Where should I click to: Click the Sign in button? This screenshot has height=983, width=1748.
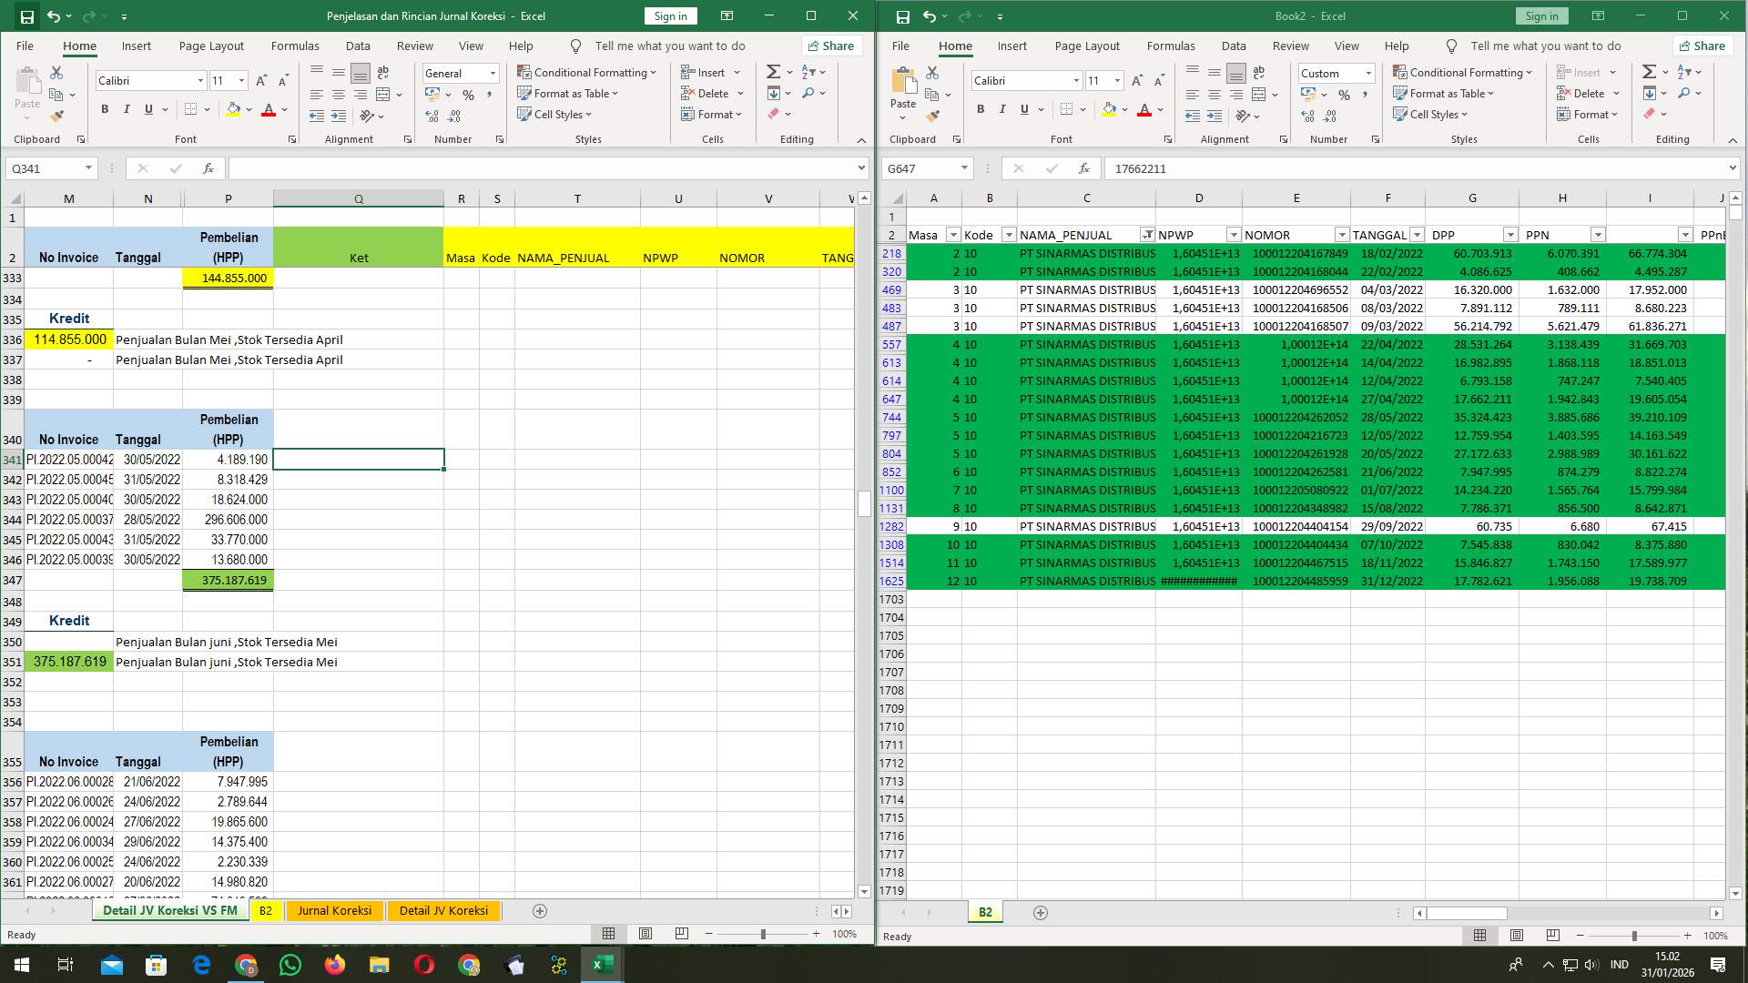[669, 15]
